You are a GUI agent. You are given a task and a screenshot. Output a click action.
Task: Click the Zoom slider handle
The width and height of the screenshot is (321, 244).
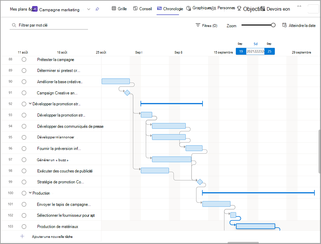273,25
